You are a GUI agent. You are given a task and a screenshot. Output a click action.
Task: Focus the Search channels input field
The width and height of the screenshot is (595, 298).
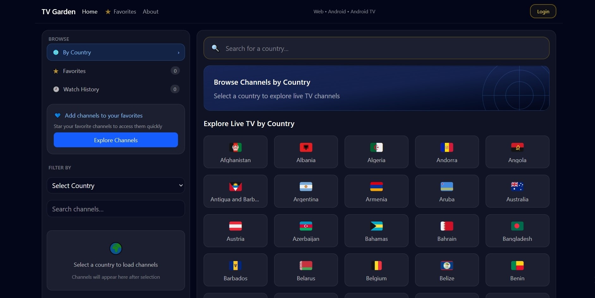116,209
